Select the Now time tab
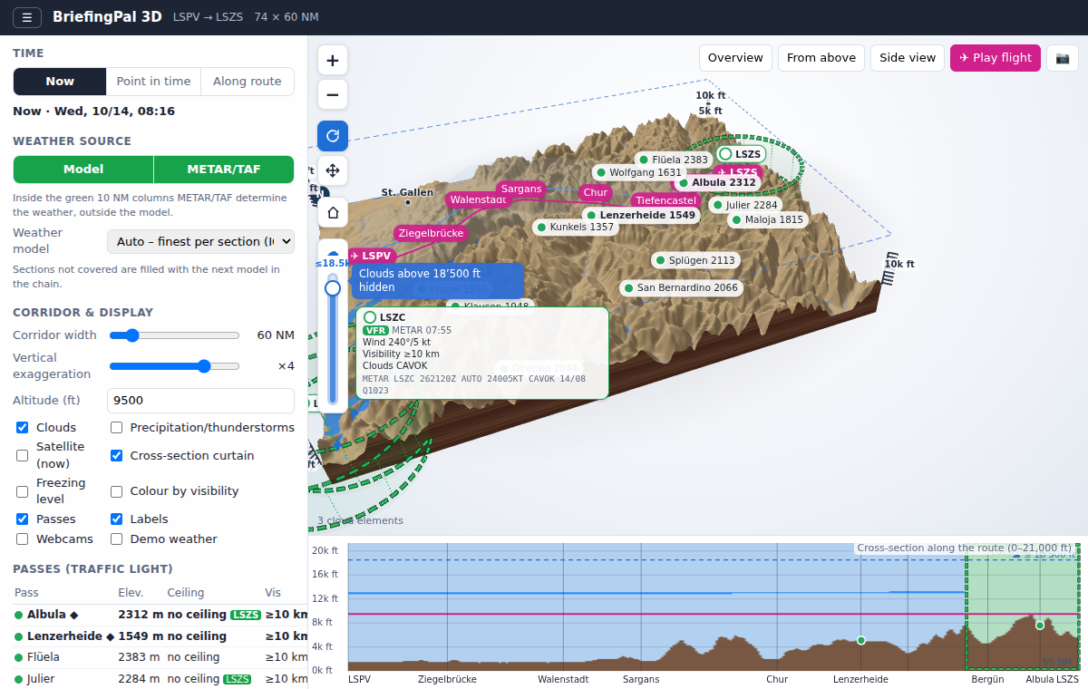The height and width of the screenshot is (689, 1088). pyautogui.click(x=60, y=82)
